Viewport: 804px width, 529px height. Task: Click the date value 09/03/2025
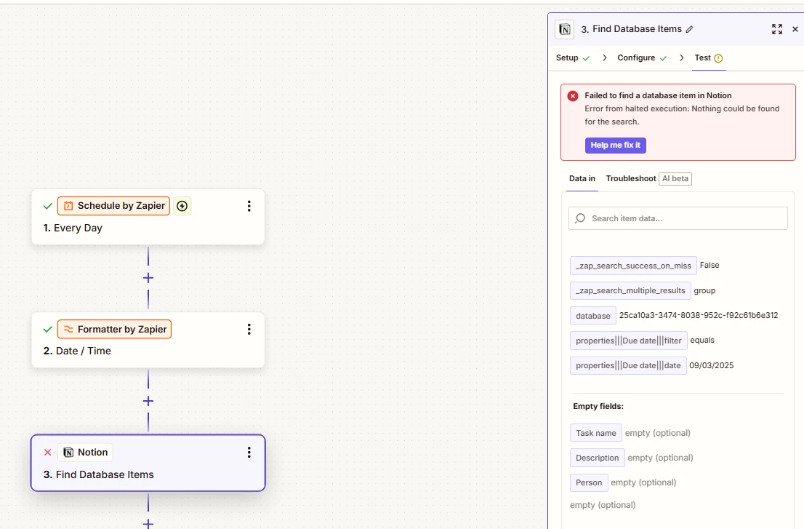(711, 365)
